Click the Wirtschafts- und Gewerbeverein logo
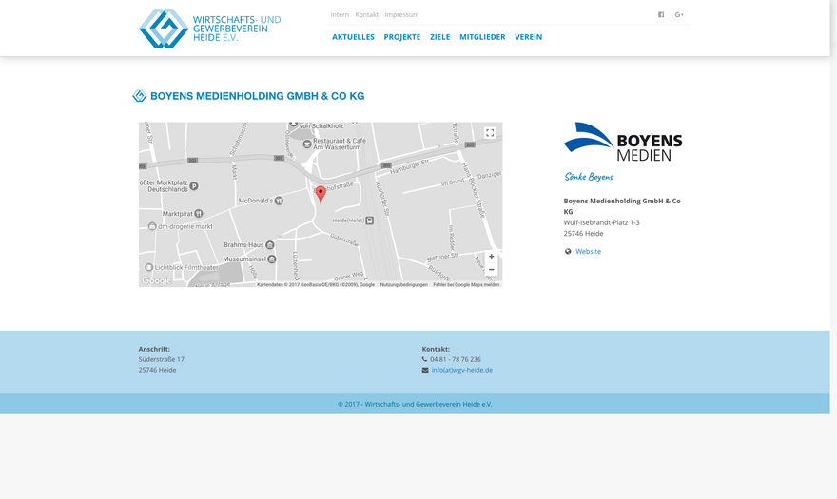The height and width of the screenshot is (499, 837). (210, 29)
